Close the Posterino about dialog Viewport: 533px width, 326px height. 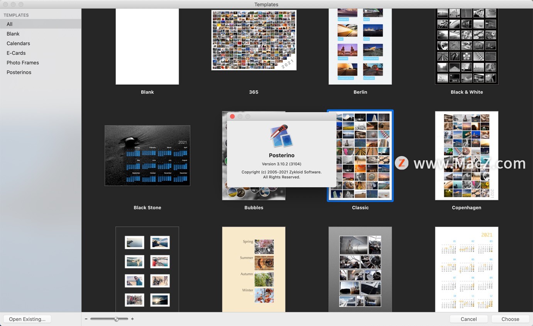[232, 116]
